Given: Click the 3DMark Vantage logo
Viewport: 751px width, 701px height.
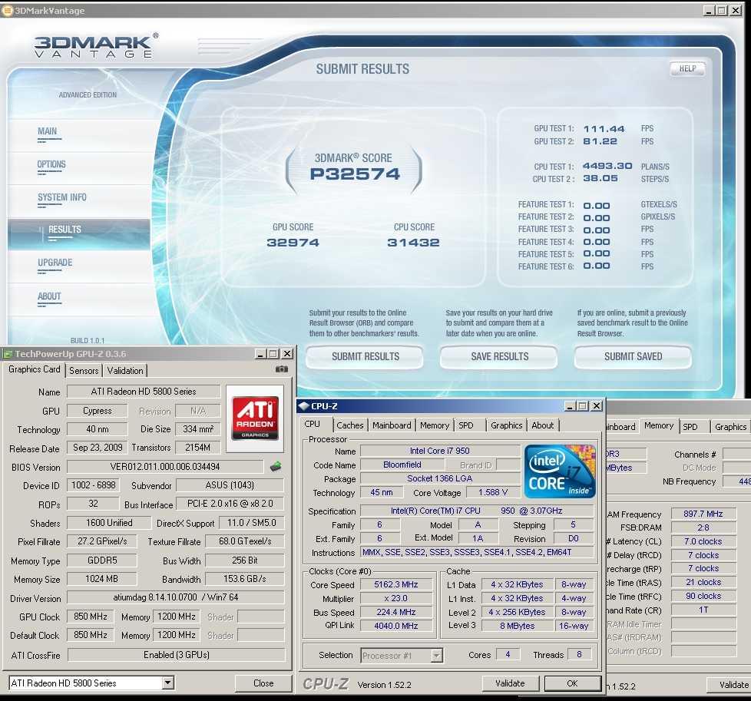Looking at the screenshot, I should coord(94,46).
